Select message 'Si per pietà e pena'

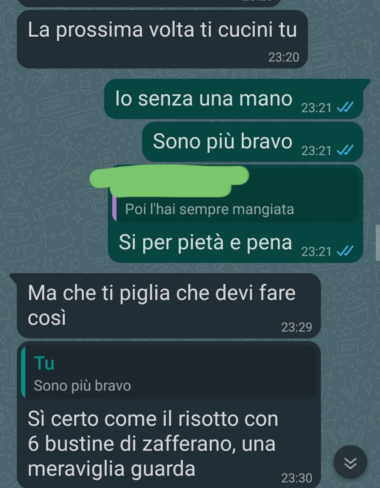coord(235,214)
